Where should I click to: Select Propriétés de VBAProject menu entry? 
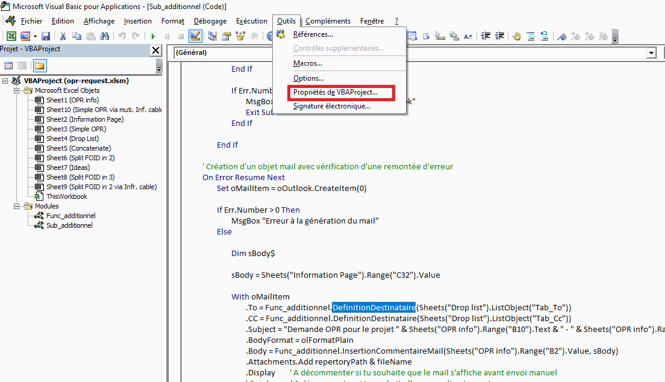point(335,93)
